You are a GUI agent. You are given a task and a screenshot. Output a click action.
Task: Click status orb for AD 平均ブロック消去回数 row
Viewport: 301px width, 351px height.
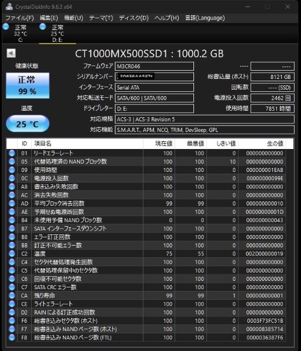pos(12,203)
